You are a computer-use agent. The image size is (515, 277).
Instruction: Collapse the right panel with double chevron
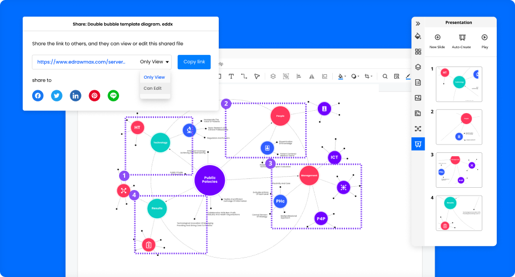coord(418,23)
